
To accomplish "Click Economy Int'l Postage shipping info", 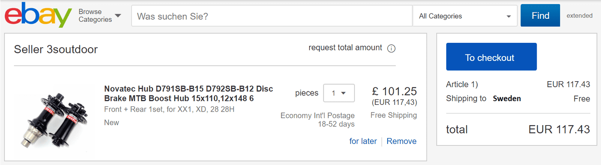I will click(317, 116).
